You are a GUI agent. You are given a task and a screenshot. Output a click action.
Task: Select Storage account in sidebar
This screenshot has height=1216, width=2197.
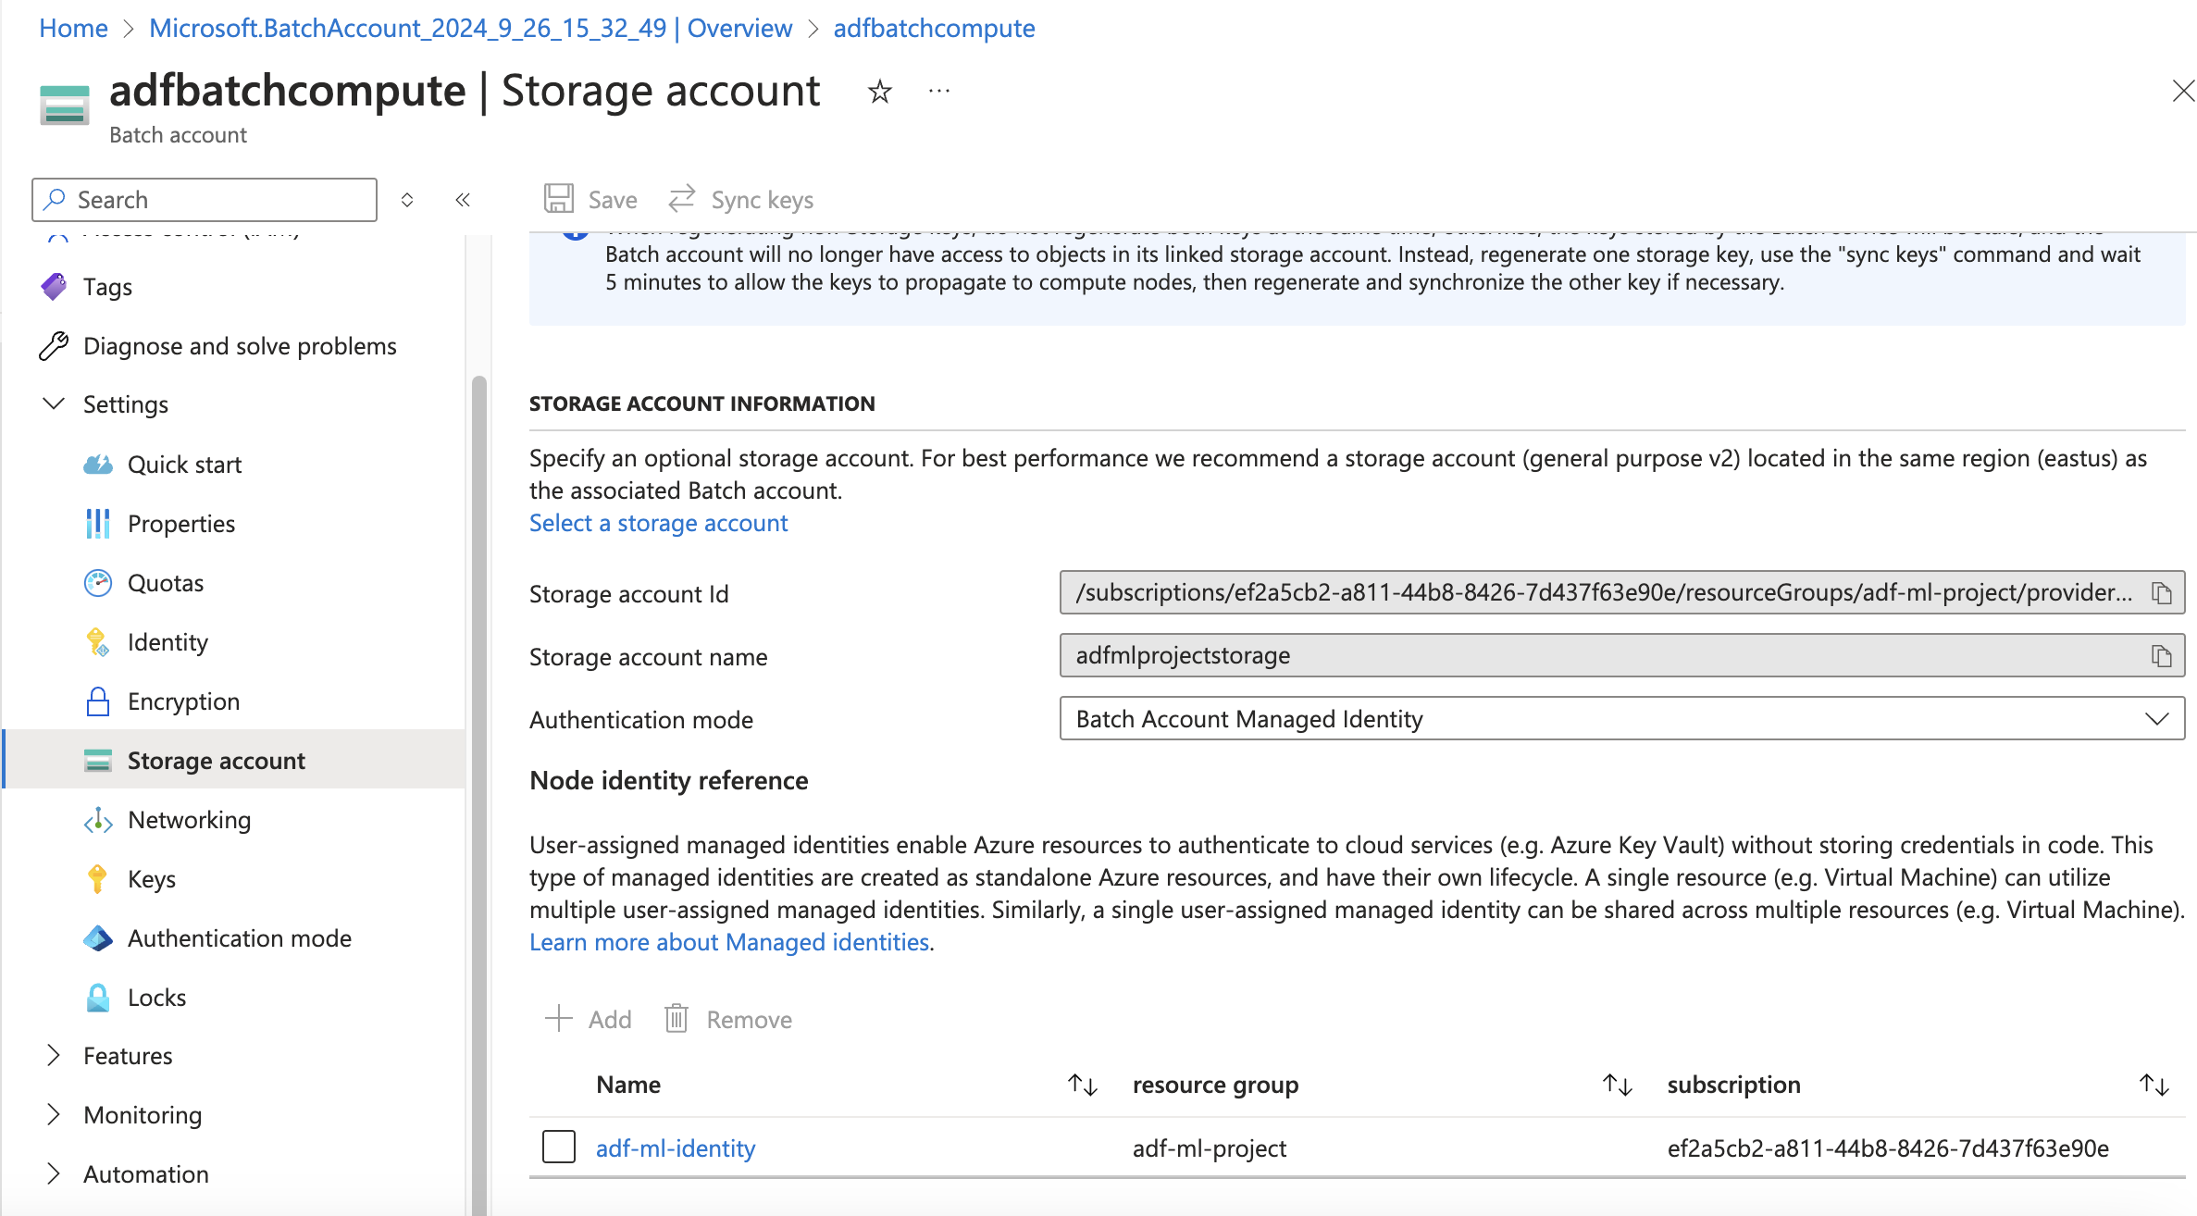pyautogui.click(x=235, y=760)
